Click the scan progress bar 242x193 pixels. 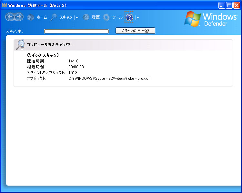tap(76, 31)
